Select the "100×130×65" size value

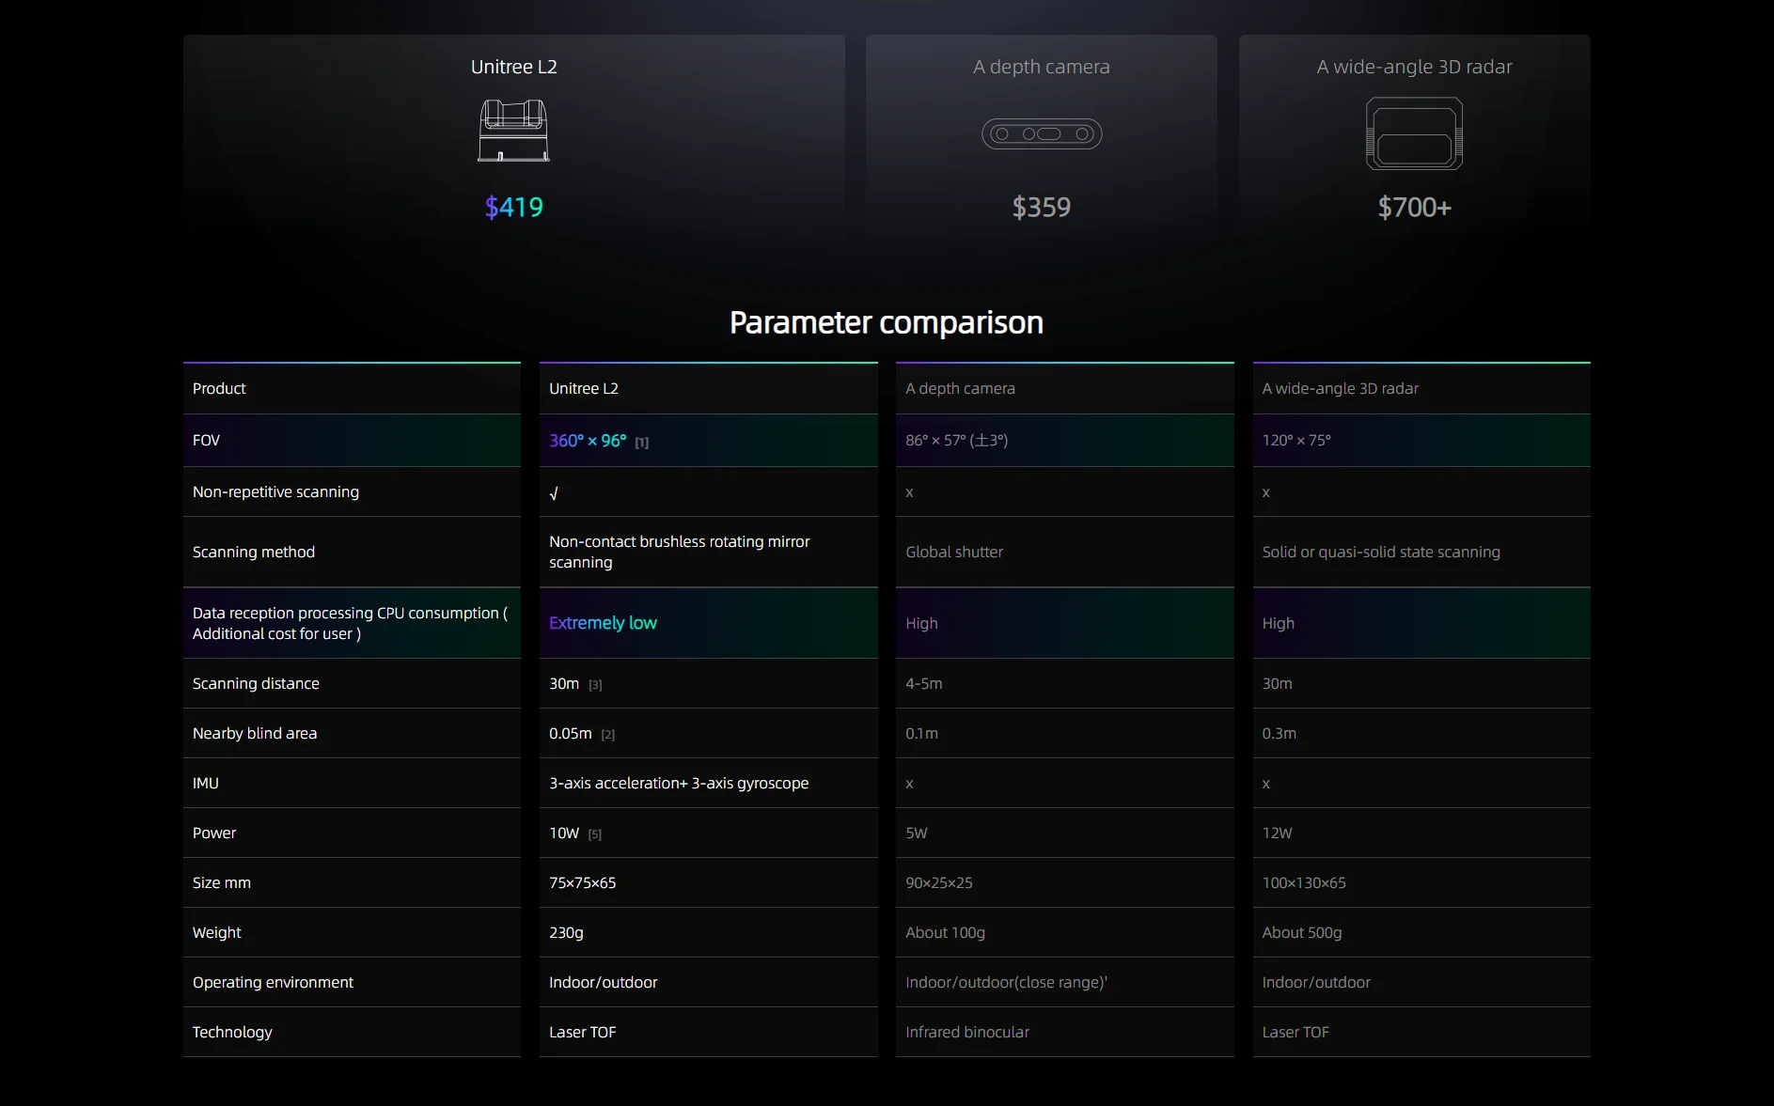tap(1303, 882)
